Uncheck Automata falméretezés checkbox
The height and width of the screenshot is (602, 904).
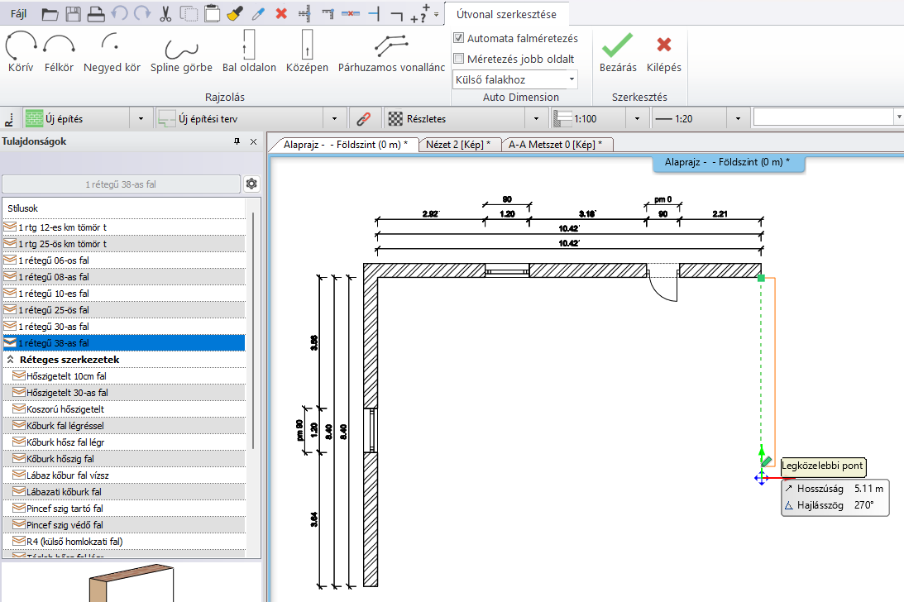[459, 38]
